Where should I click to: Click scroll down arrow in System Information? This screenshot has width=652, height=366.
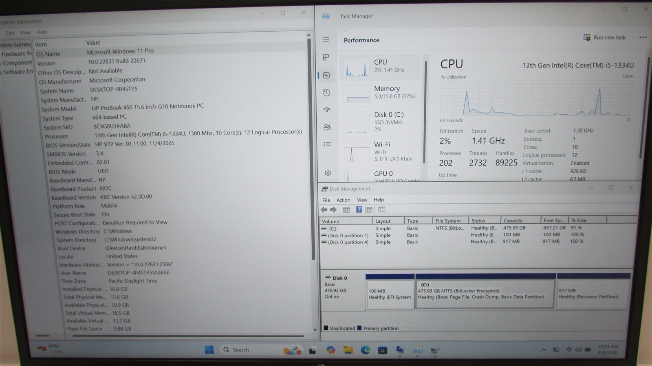pos(315,330)
